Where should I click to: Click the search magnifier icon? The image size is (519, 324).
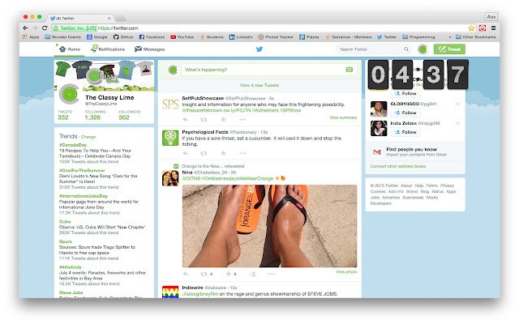406,49
